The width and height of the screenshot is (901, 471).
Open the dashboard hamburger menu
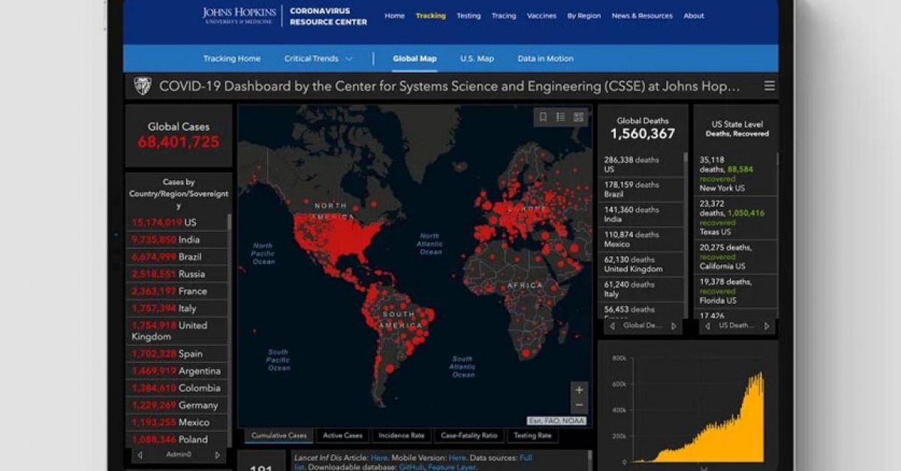tap(770, 86)
